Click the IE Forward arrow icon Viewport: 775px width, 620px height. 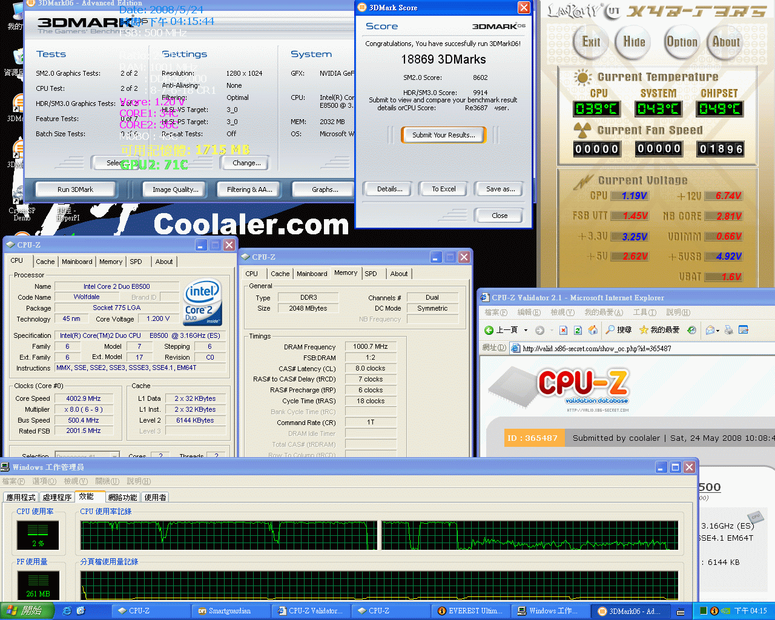coord(539,330)
